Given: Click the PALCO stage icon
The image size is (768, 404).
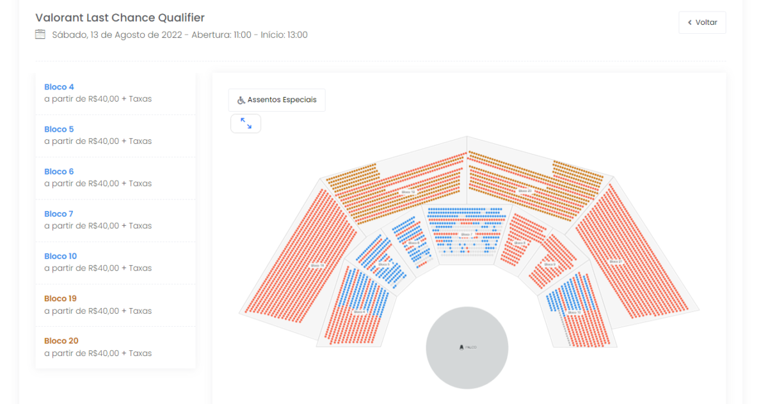Looking at the screenshot, I should [x=461, y=347].
